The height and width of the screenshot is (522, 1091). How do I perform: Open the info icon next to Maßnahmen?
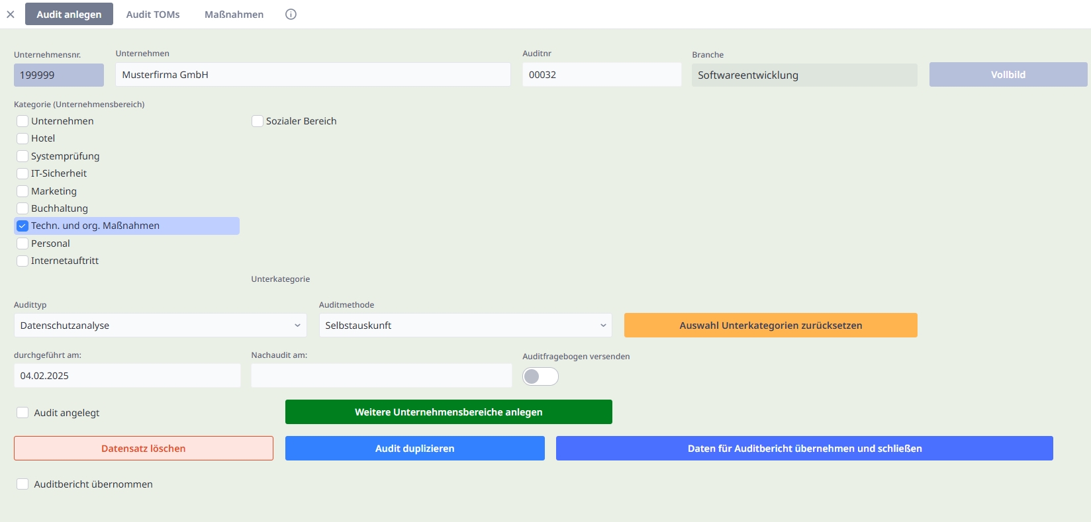(291, 14)
